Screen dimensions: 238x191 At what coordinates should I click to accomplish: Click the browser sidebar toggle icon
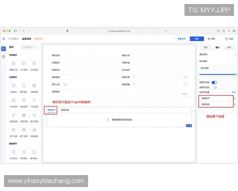[15, 31]
